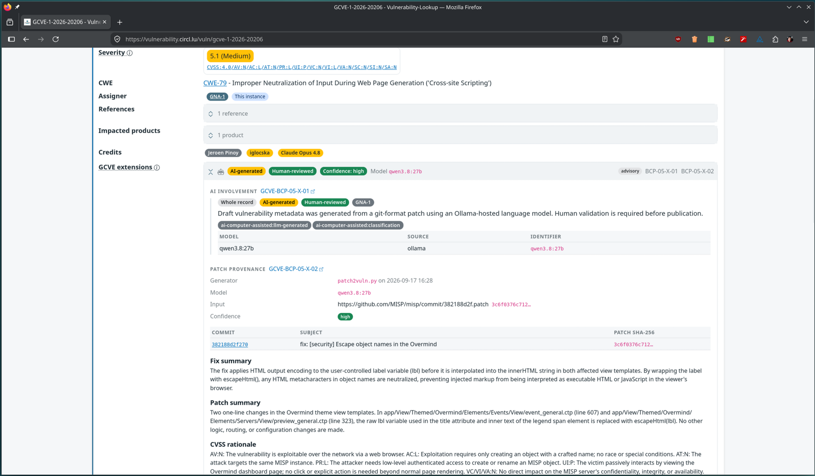Click the GNA-1 assigner badge
The image size is (815, 476).
217,97
